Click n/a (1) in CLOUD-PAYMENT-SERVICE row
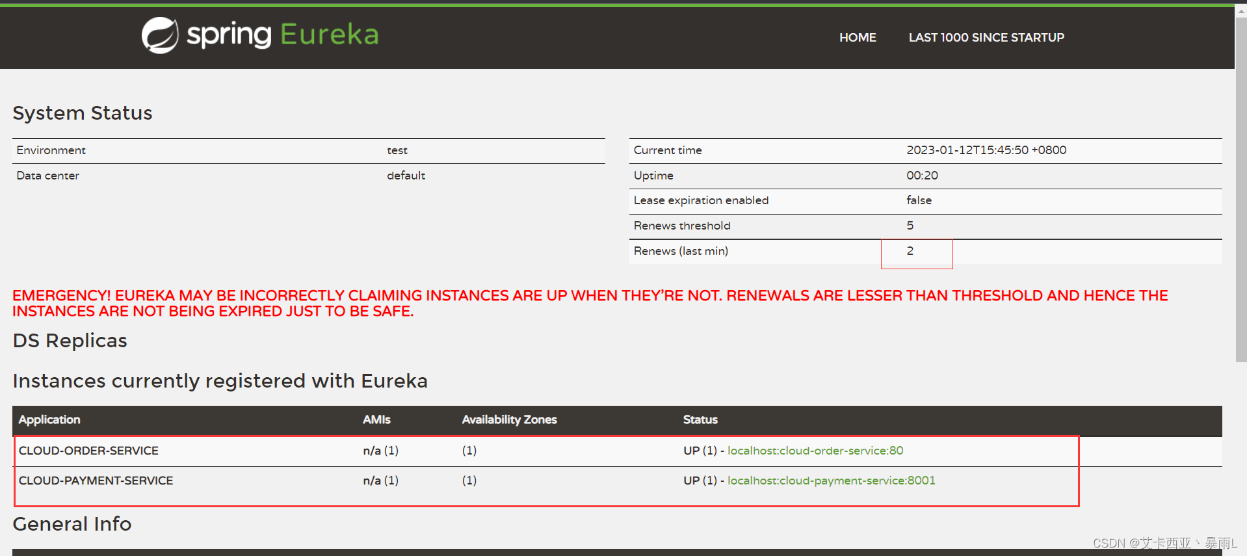Viewport: 1247px width, 556px height. [381, 481]
